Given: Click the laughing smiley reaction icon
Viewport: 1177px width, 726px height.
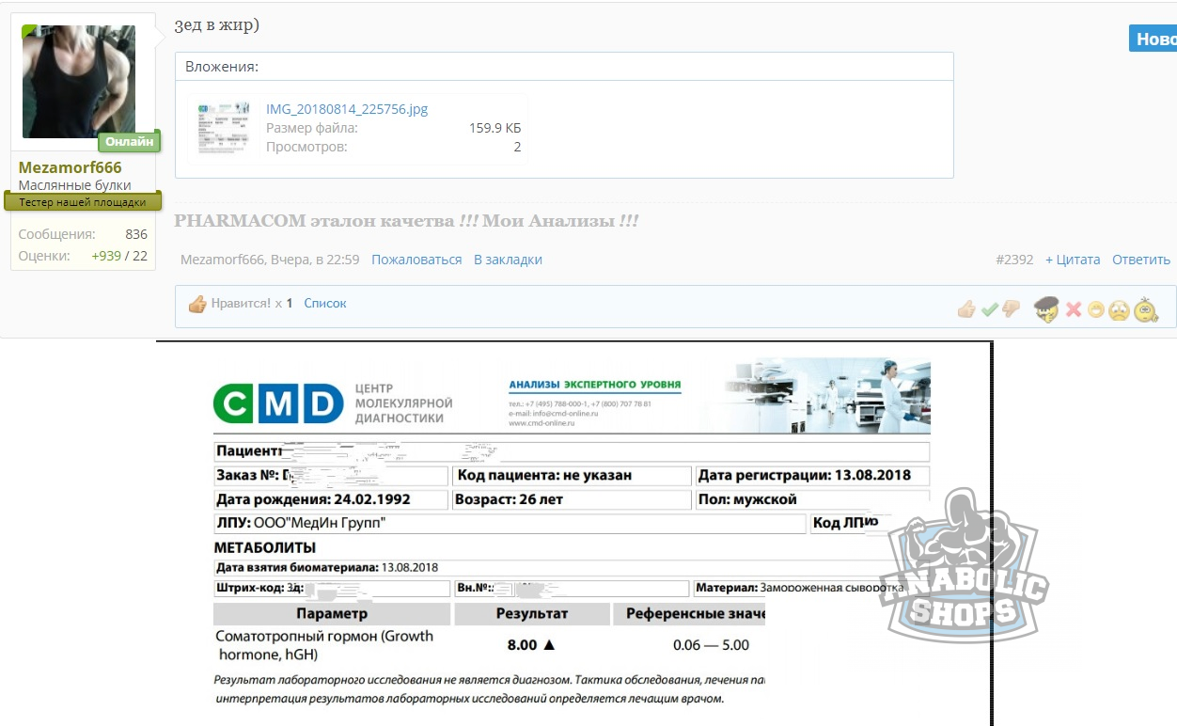Looking at the screenshot, I should [1095, 309].
